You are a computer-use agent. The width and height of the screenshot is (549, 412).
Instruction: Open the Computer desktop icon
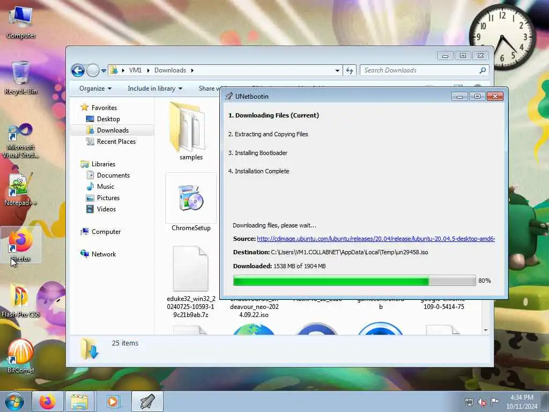click(21, 23)
